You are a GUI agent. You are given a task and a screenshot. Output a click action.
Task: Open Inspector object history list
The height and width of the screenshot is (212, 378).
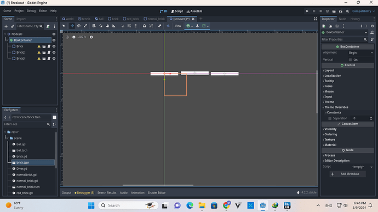pos(372,26)
